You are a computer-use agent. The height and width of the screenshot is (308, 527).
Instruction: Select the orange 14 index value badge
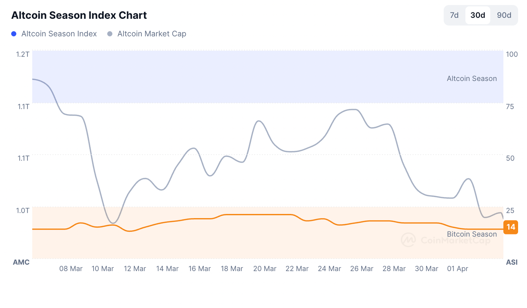(510, 227)
